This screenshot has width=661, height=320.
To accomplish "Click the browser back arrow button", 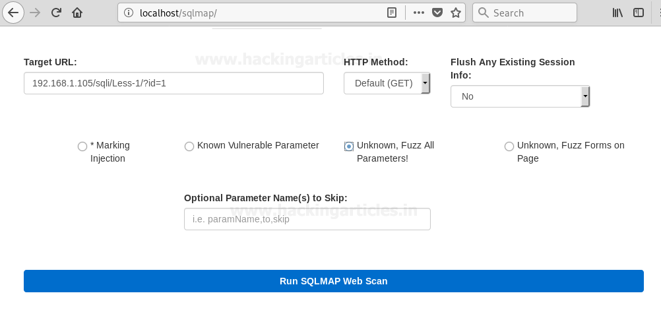I will [14, 13].
